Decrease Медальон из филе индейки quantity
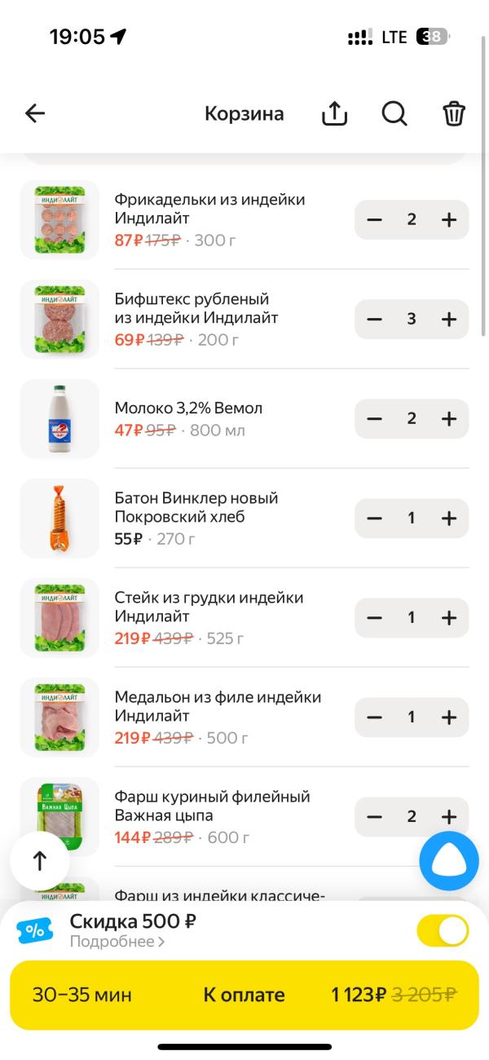This screenshot has width=489, height=1060. [x=375, y=717]
